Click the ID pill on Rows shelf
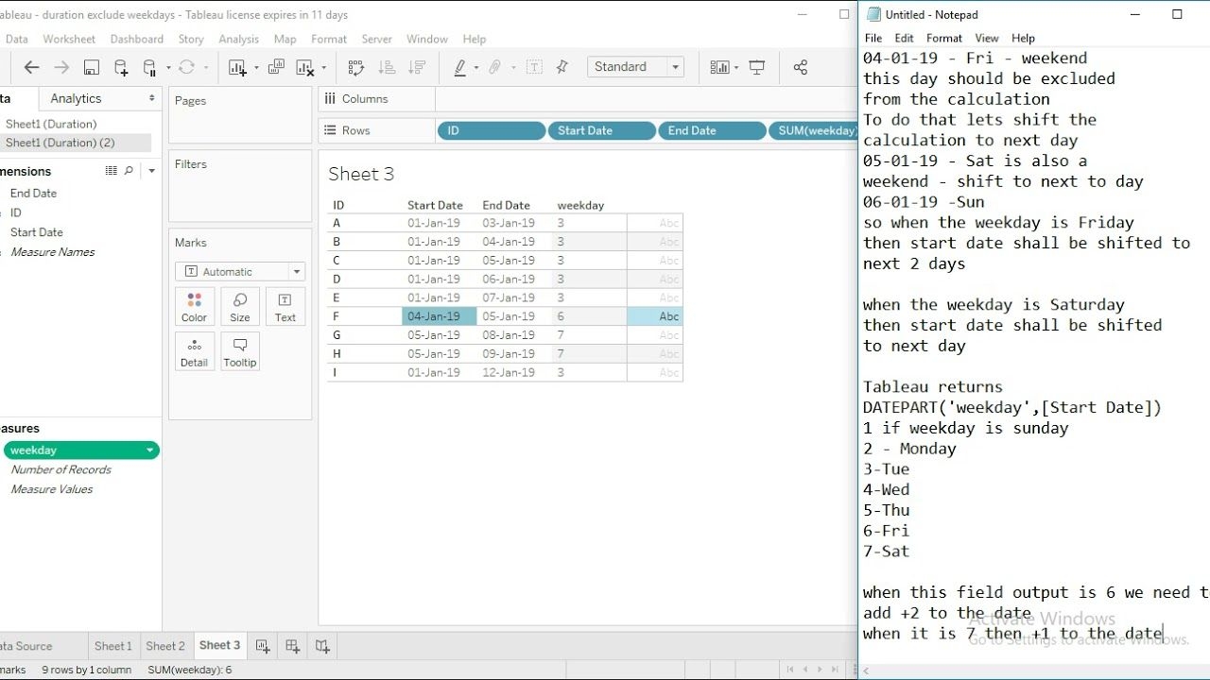The image size is (1210, 680). [x=492, y=130]
